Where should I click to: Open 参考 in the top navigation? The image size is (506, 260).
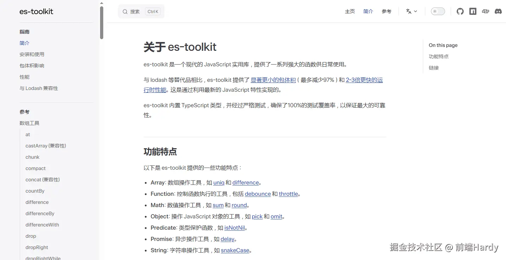coord(387,11)
